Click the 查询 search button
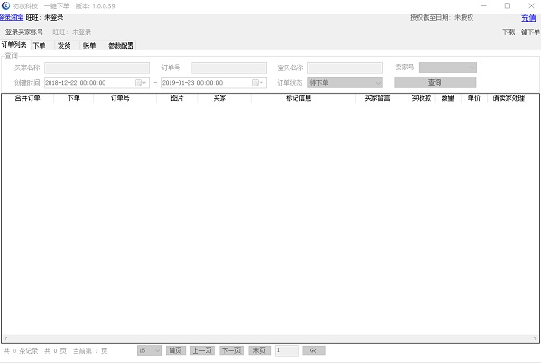This screenshot has height=363, width=541. click(436, 82)
